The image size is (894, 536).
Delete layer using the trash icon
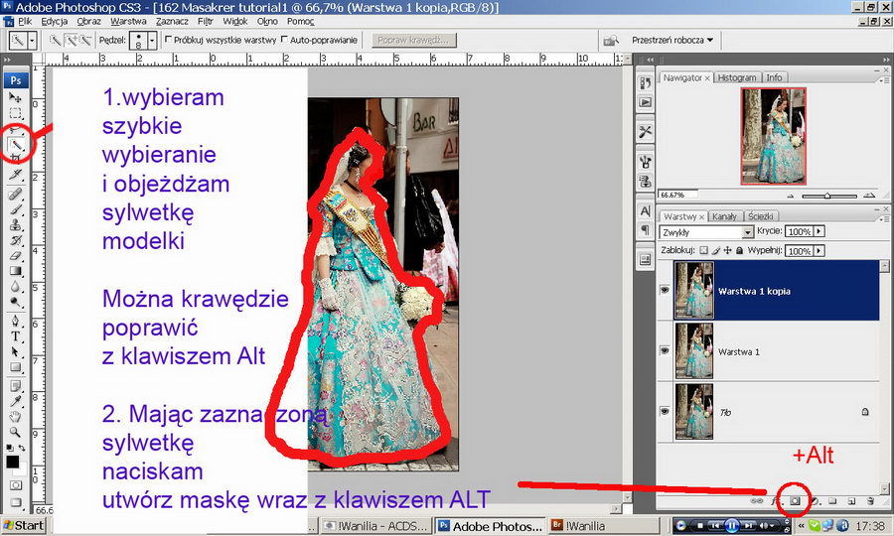(869, 501)
